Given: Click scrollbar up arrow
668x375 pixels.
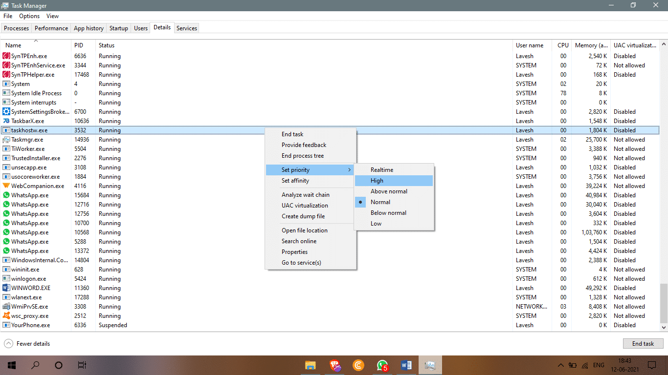Looking at the screenshot, I should pos(664,44).
